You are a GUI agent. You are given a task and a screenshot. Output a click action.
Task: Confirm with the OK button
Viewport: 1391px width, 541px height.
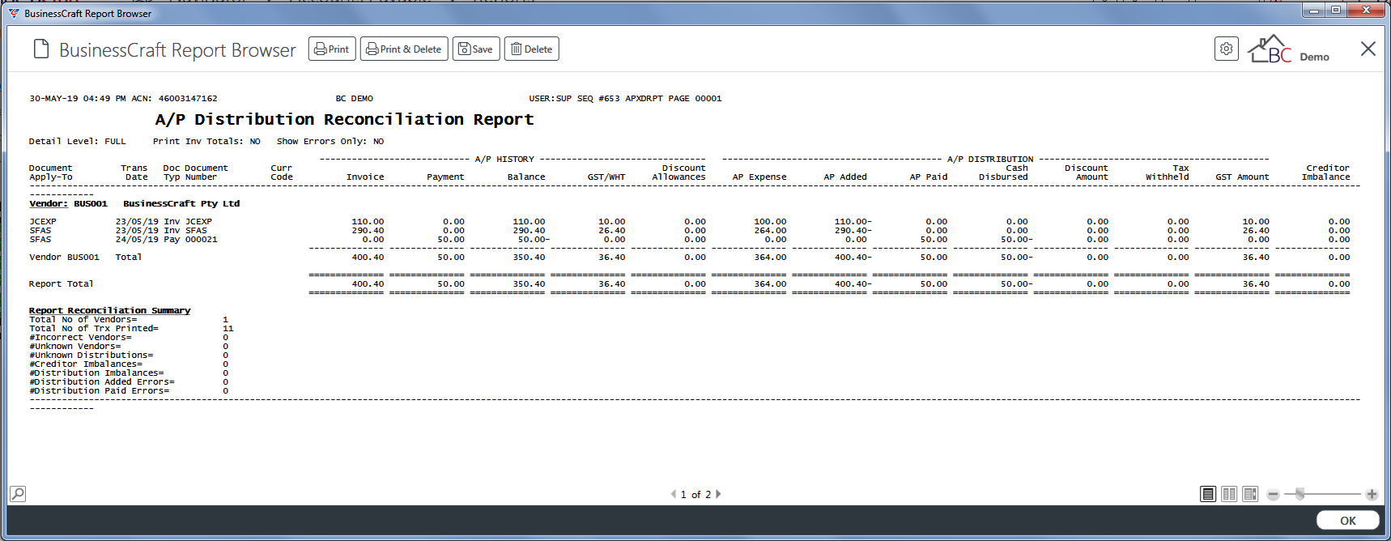1348,521
